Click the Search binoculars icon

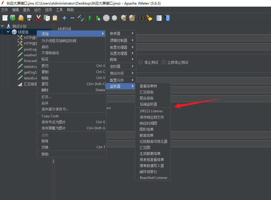coord(141,18)
